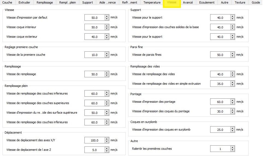Increase X/Y axes travel speed
This screenshot has width=264, height=156.
107,139
